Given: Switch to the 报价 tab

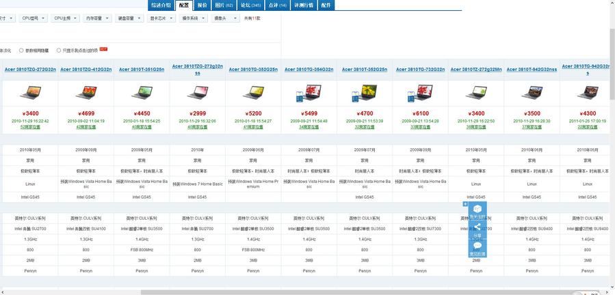Looking at the screenshot, I should pos(202,5).
